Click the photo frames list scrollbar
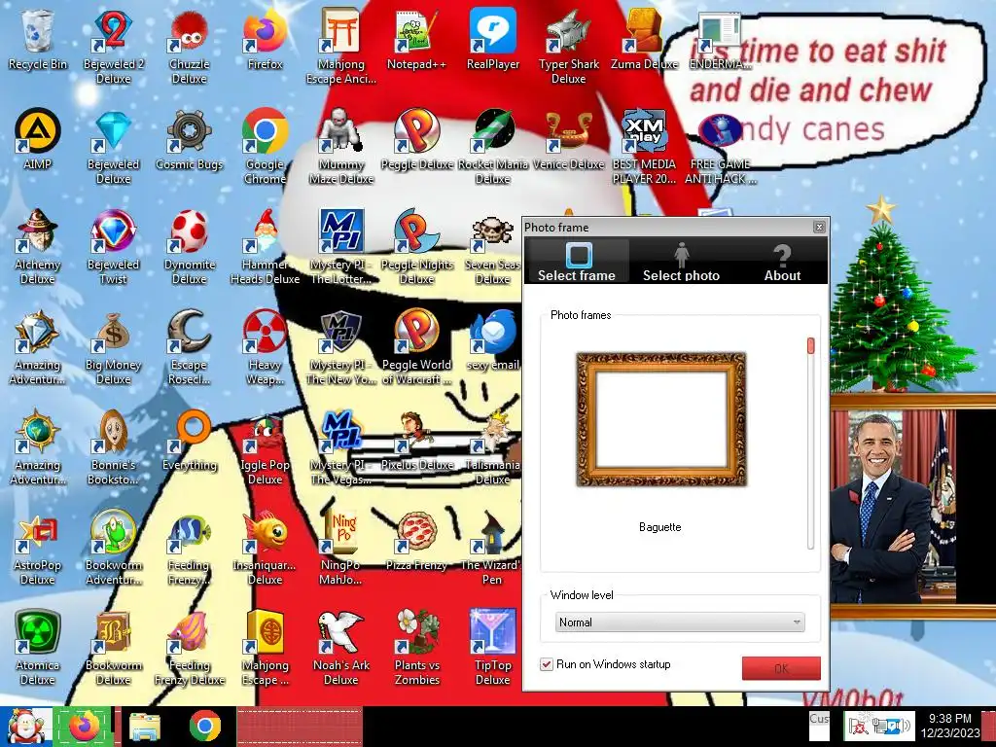 810,444
